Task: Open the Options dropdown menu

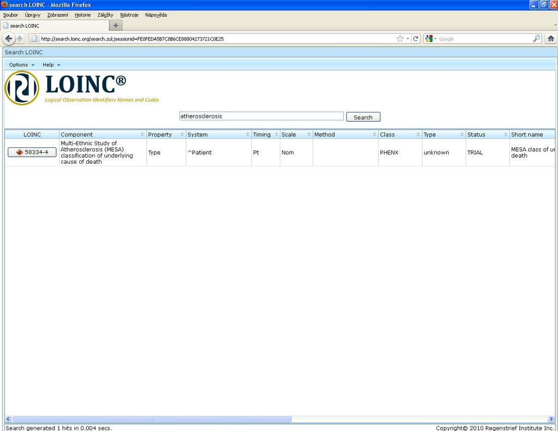Action: 22,65
